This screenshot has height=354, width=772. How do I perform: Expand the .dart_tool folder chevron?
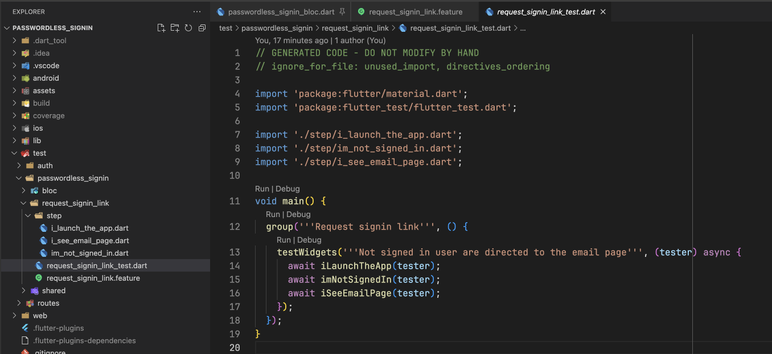pos(15,40)
